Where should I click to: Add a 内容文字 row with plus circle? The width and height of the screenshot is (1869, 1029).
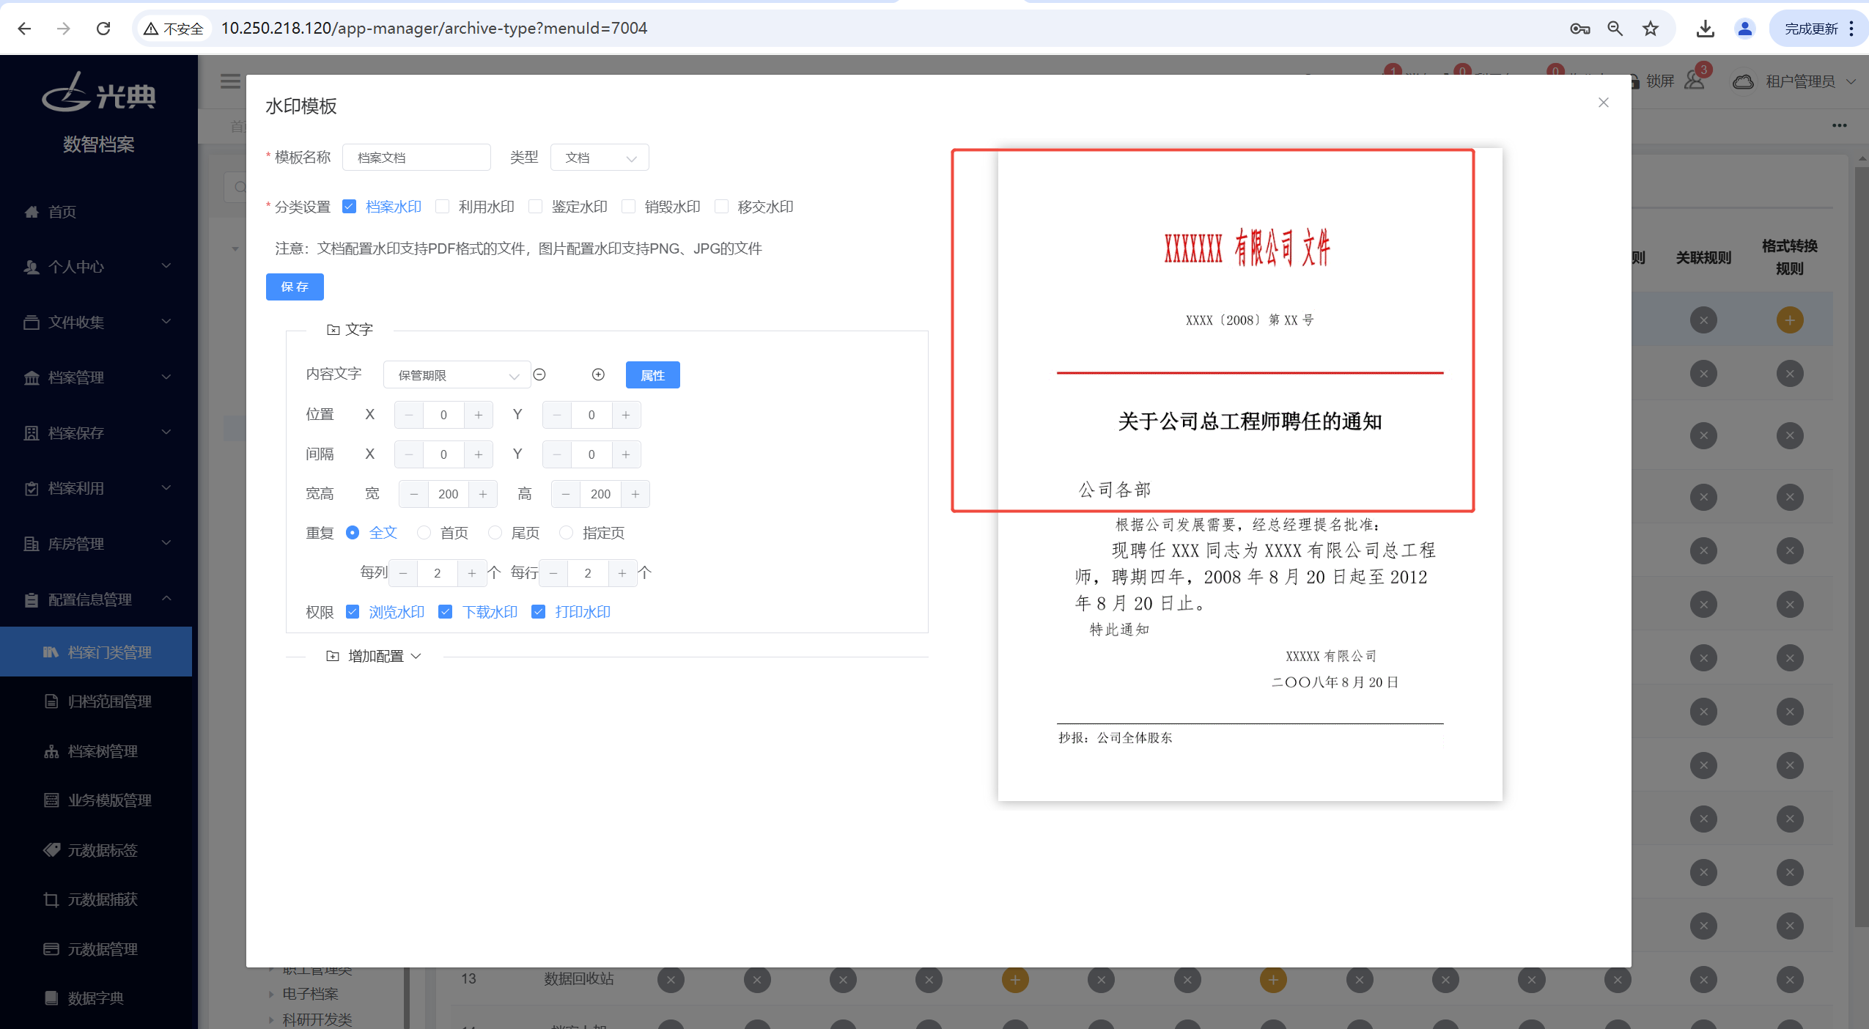click(598, 375)
